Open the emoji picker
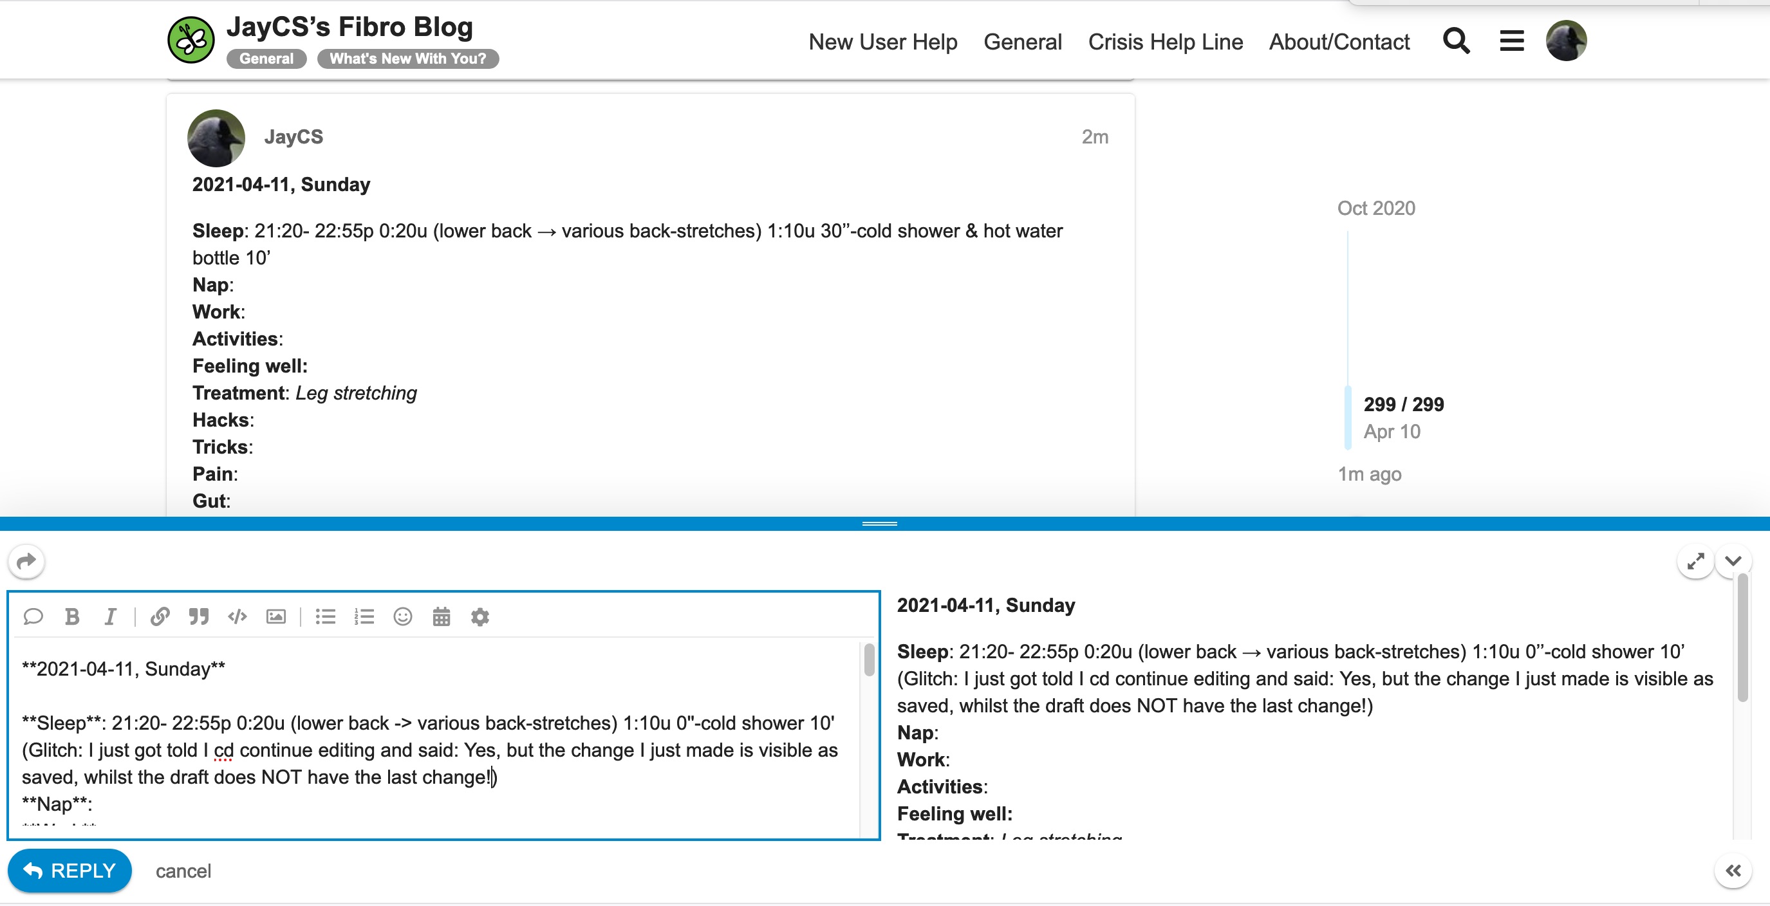Viewport: 1770px width, 906px height. click(x=403, y=616)
